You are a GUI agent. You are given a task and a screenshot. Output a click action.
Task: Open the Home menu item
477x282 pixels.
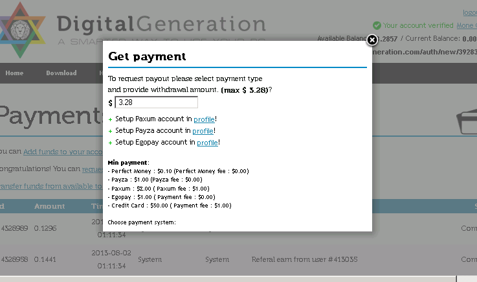click(x=14, y=73)
